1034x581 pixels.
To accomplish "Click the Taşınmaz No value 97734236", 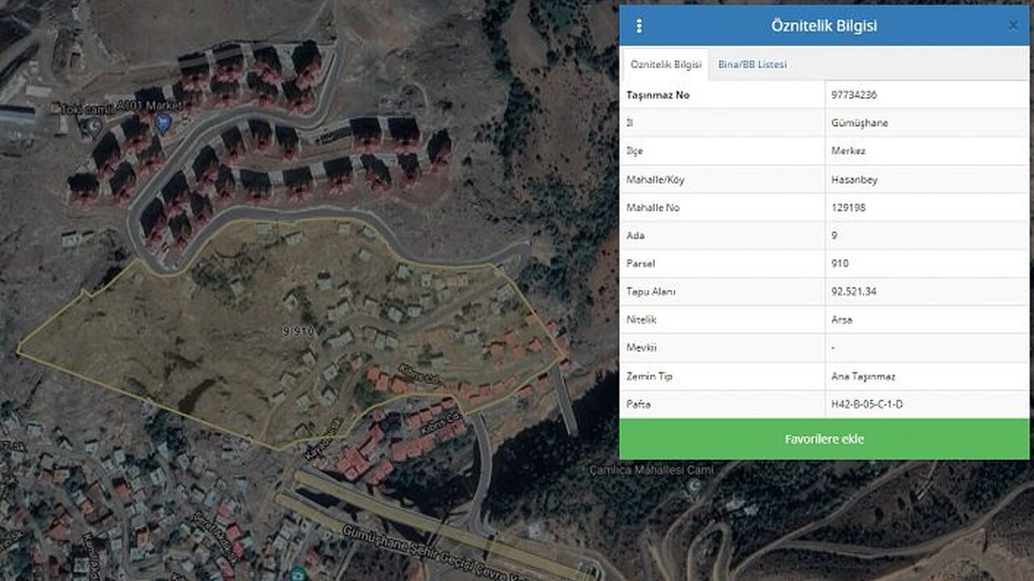I will tap(854, 95).
